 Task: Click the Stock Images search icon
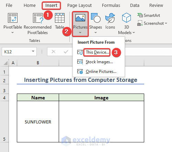point(80,62)
